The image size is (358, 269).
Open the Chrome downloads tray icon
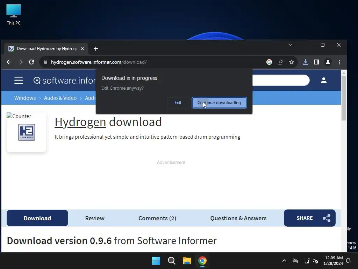tap(306, 62)
